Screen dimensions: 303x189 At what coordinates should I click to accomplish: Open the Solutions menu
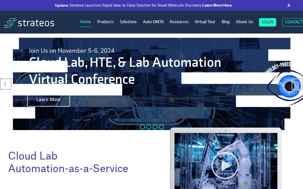(128, 22)
